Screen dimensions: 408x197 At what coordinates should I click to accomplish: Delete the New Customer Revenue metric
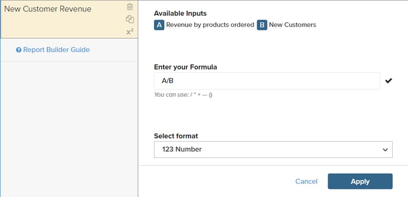(129, 7)
